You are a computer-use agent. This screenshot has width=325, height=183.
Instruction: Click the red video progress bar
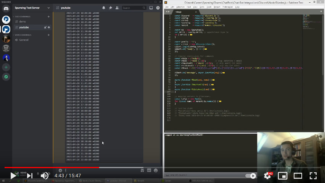[x=52, y=167]
